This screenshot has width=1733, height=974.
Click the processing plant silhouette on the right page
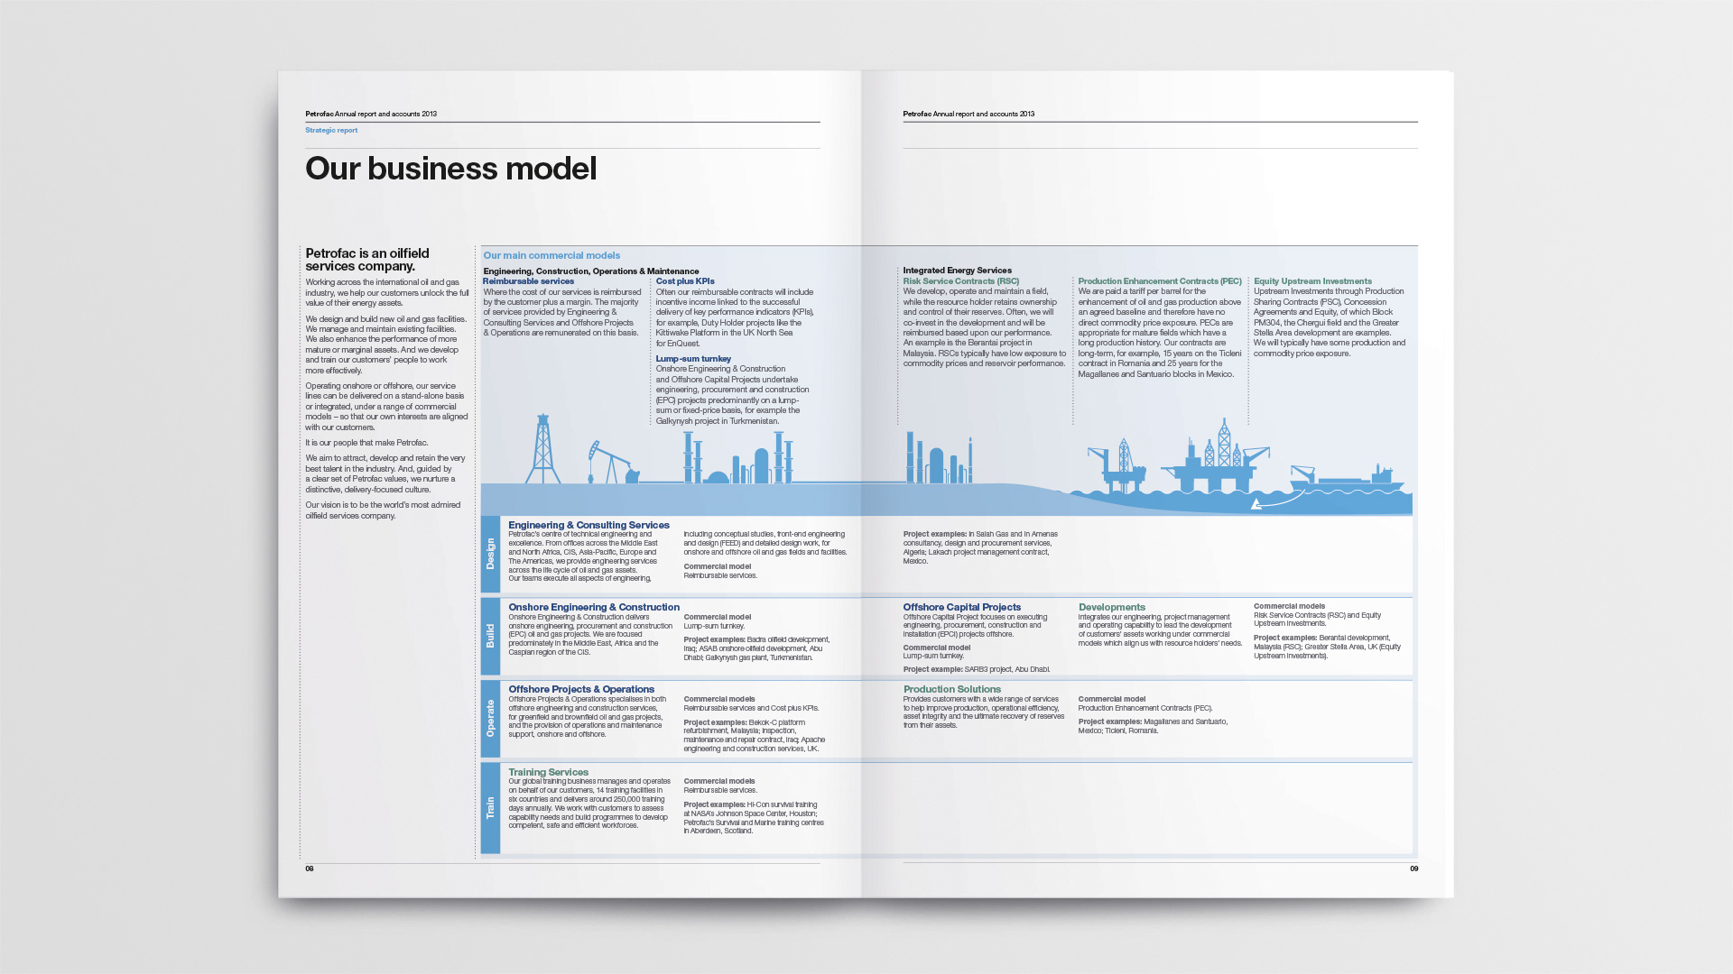point(940,457)
